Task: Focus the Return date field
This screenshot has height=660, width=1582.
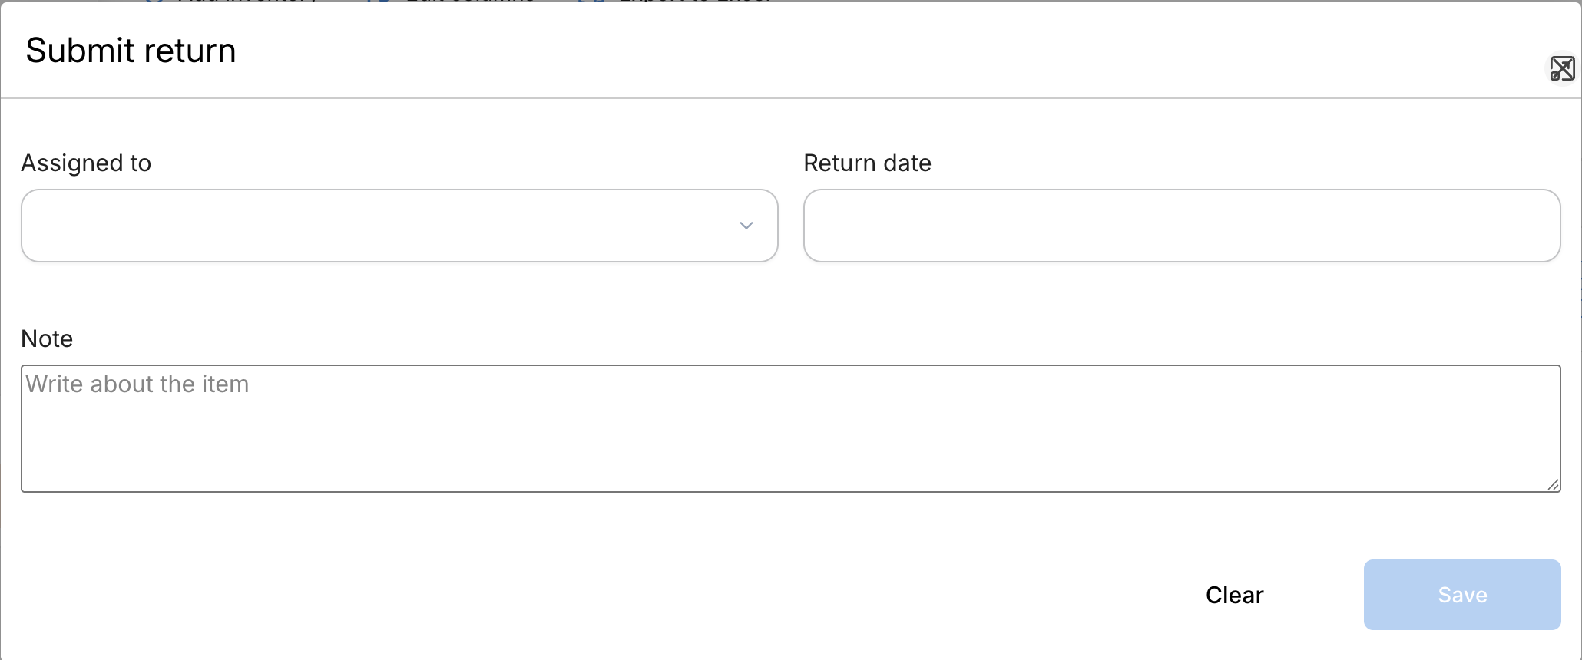Action: point(1181,226)
